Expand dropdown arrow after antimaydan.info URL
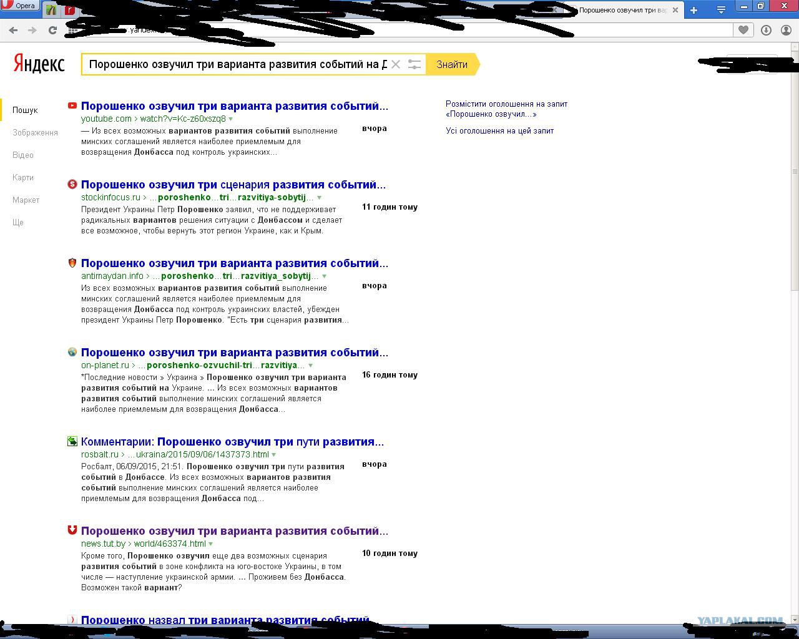 [x=324, y=276]
